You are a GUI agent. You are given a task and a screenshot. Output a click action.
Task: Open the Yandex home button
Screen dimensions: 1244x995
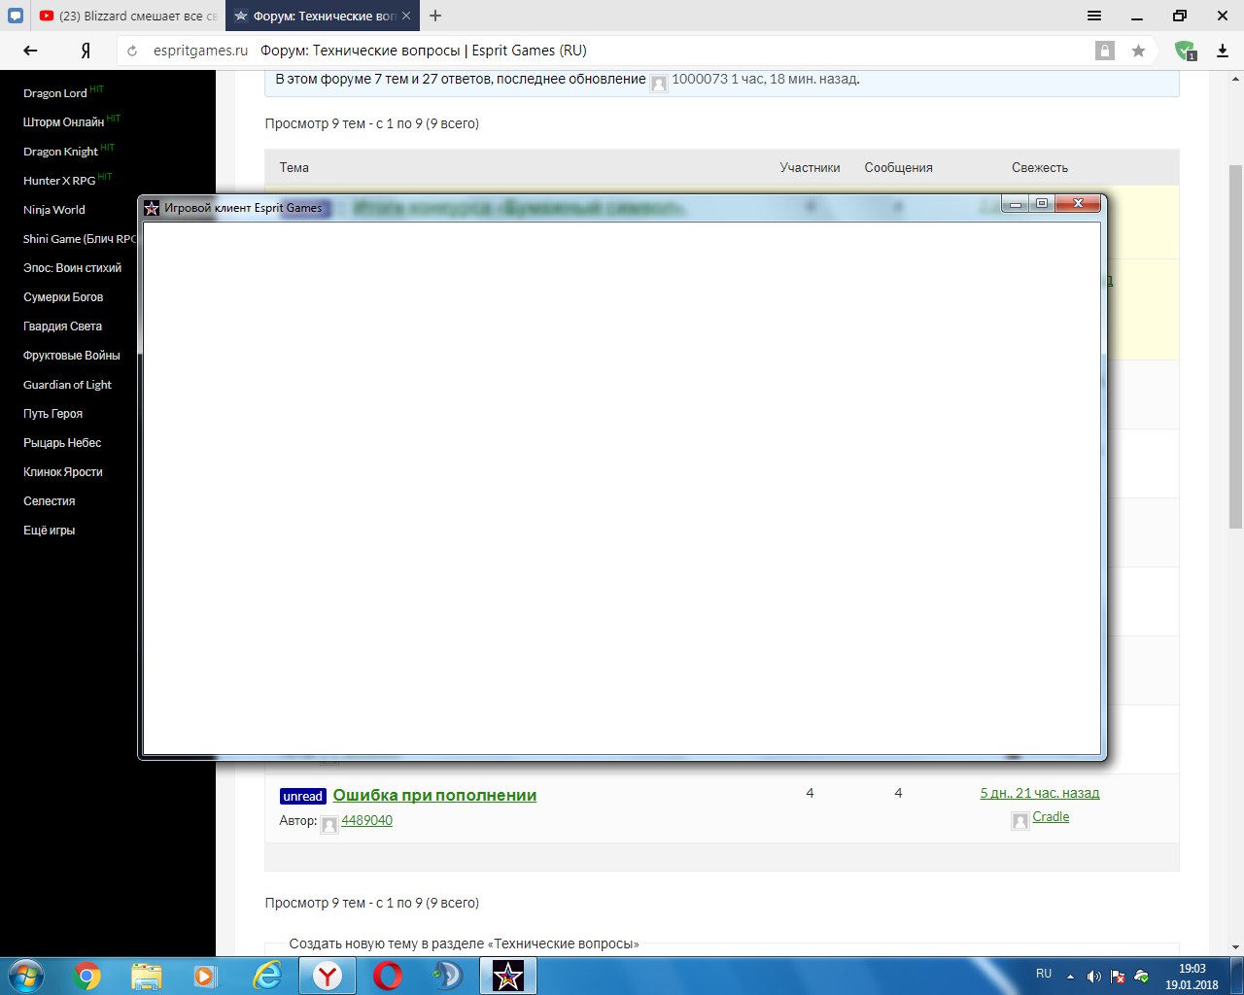[x=86, y=51]
